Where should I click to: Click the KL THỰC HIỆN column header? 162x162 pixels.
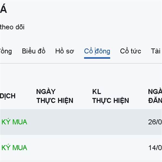click(110, 96)
